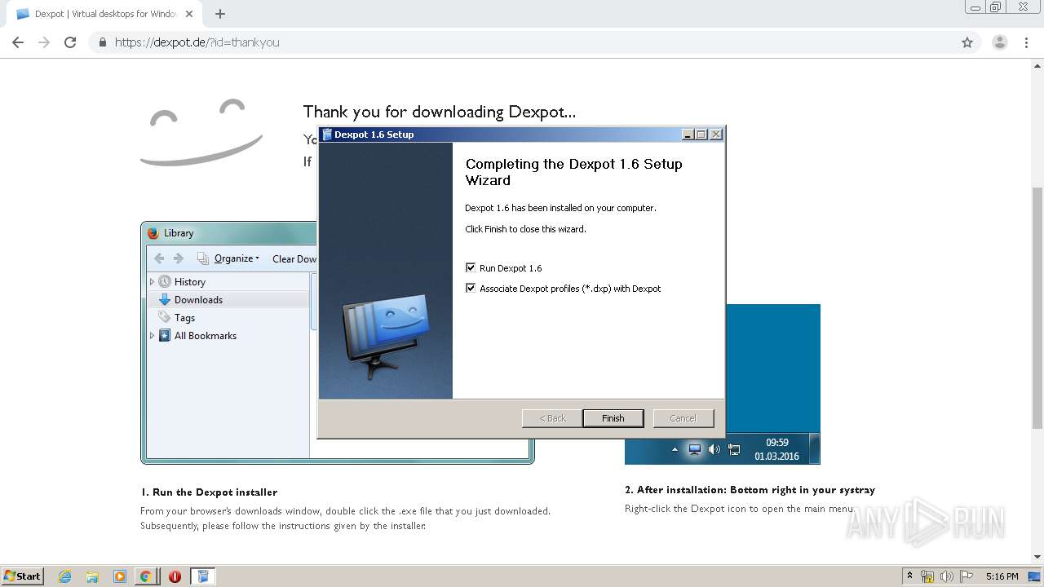Open the Action Center flag tray icon
The width and height of the screenshot is (1044, 587).
click(967, 576)
